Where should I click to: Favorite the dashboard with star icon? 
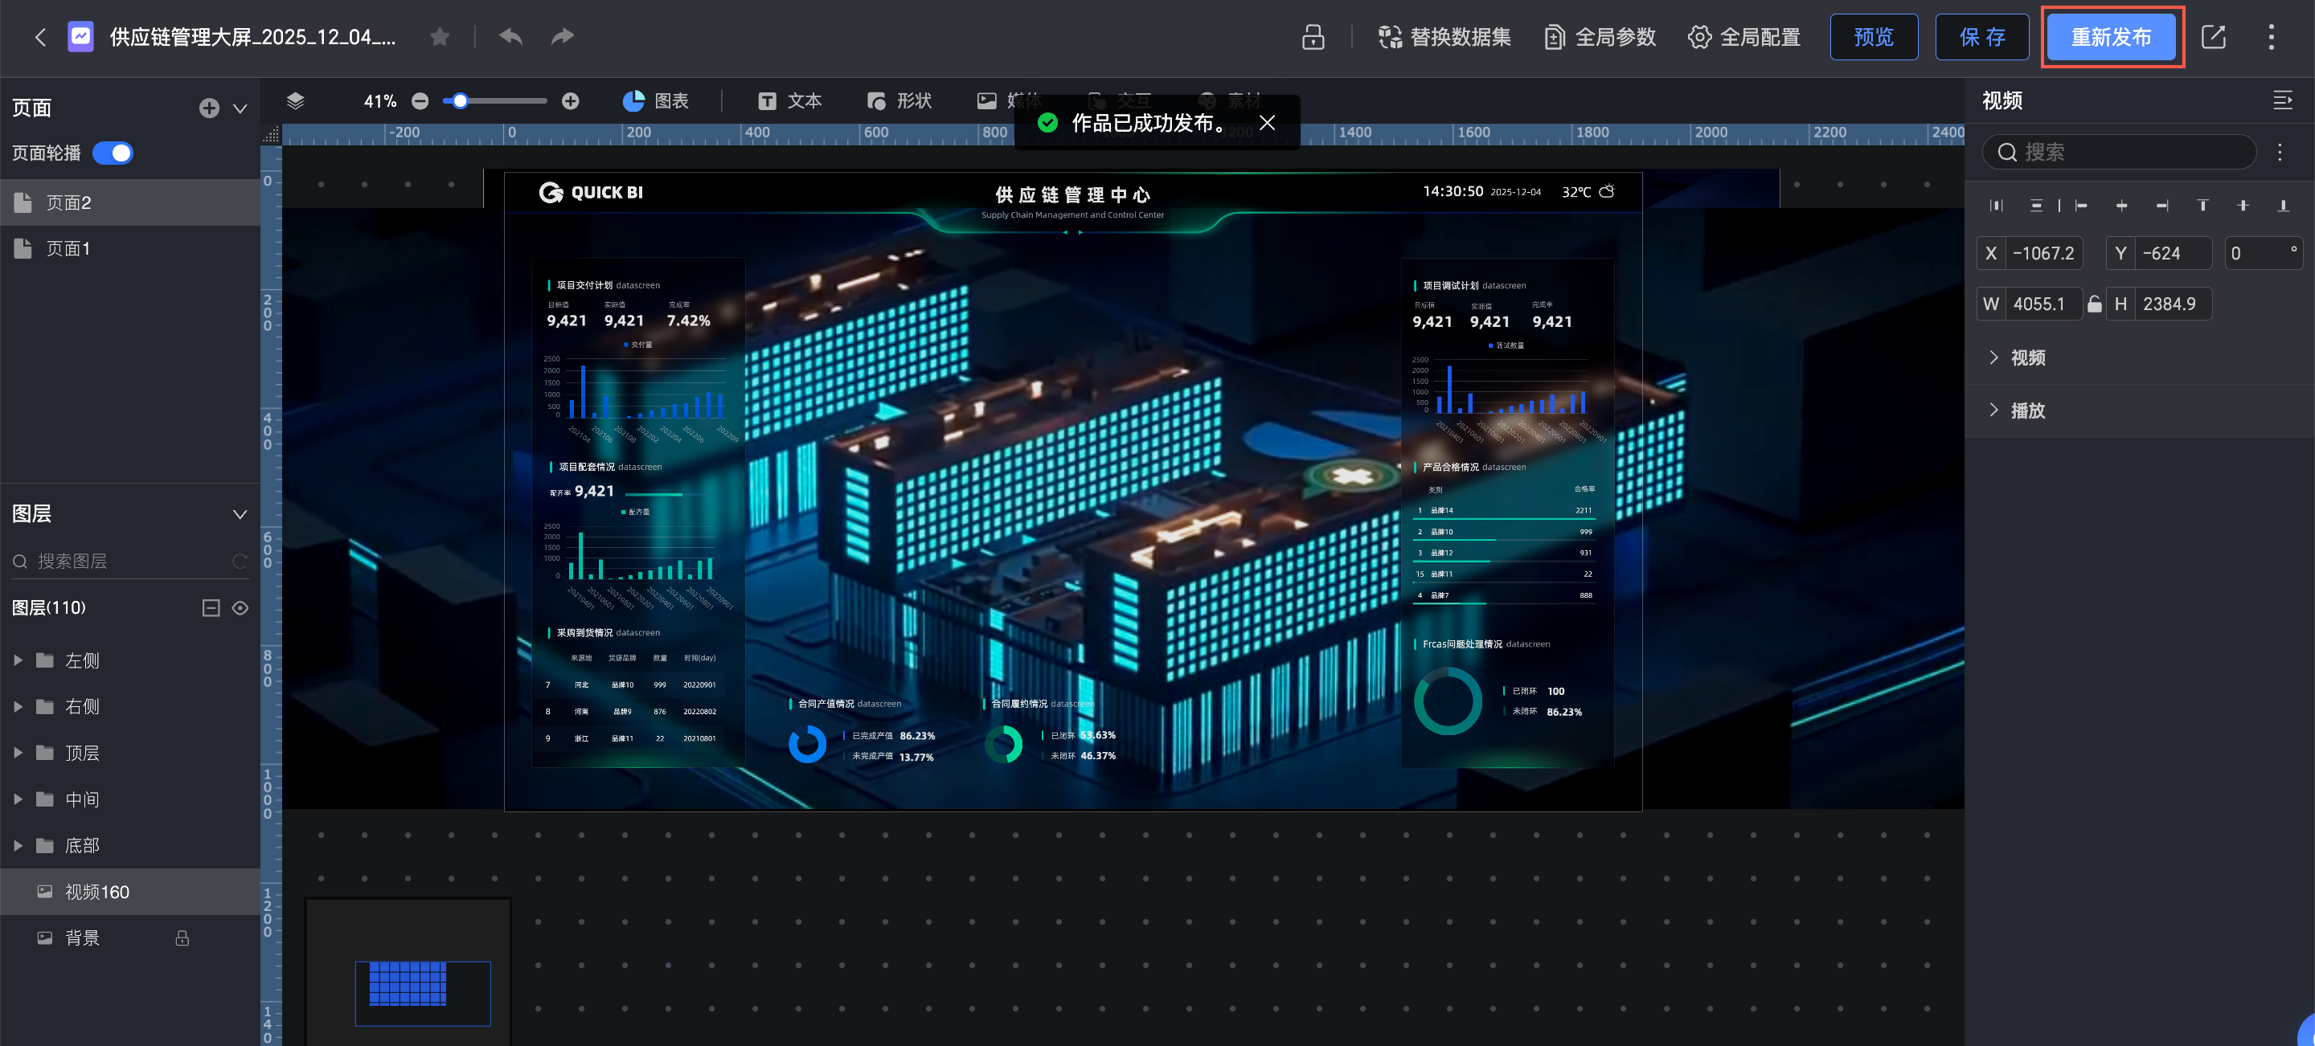tap(440, 37)
